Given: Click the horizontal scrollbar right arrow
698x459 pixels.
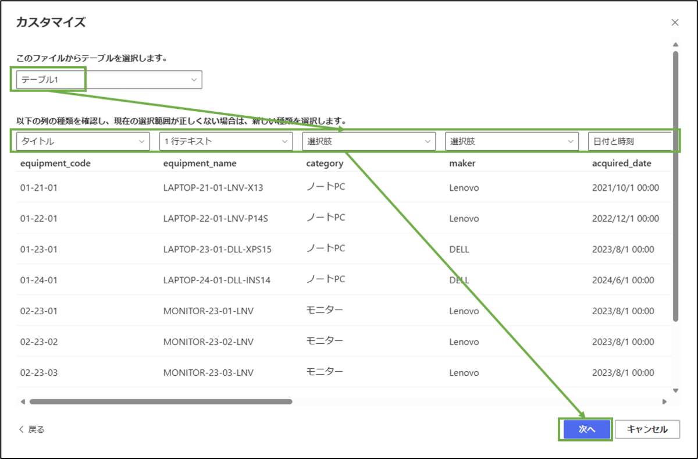Looking at the screenshot, I should pyautogui.click(x=664, y=401).
